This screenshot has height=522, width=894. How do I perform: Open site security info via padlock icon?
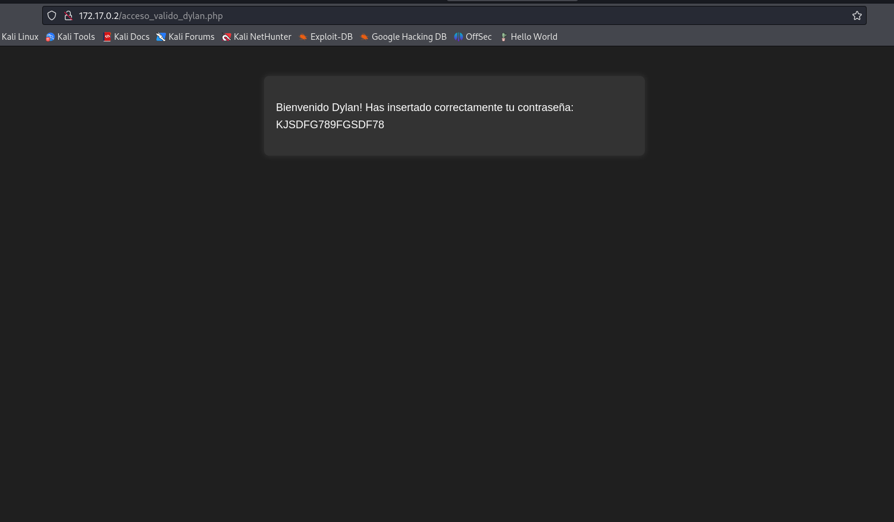pyautogui.click(x=68, y=15)
